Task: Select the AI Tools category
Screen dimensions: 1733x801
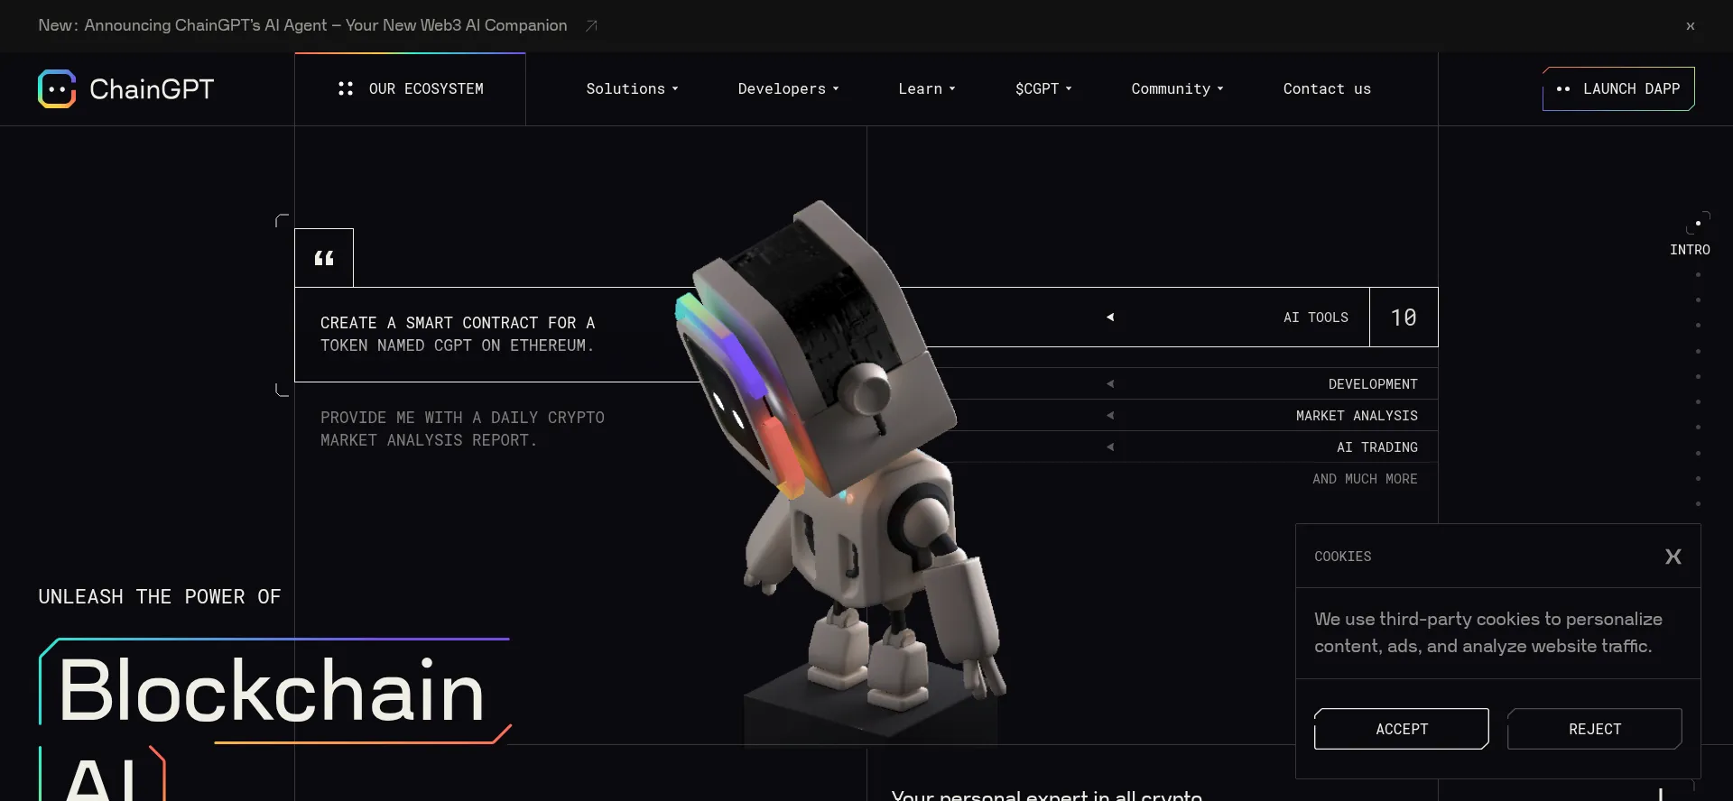Action: click(x=1315, y=317)
